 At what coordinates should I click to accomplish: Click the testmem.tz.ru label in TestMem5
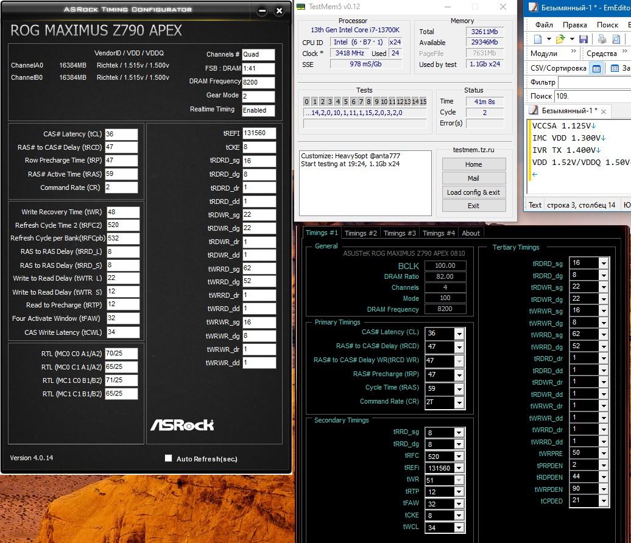click(473, 150)
